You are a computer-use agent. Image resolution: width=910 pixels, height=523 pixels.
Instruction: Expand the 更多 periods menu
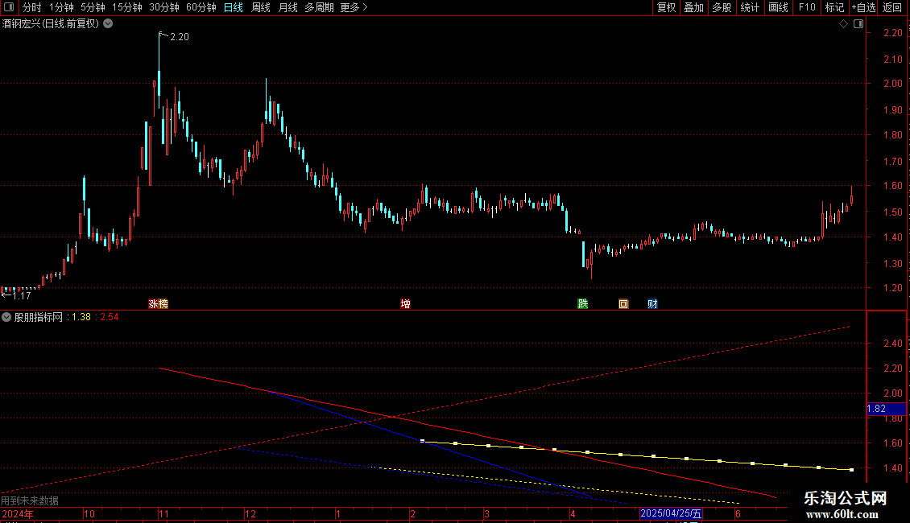354,7
